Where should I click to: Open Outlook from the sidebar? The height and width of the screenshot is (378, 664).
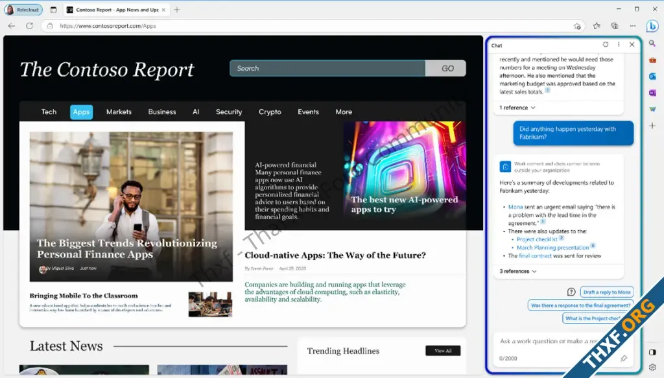coord(652,77)
